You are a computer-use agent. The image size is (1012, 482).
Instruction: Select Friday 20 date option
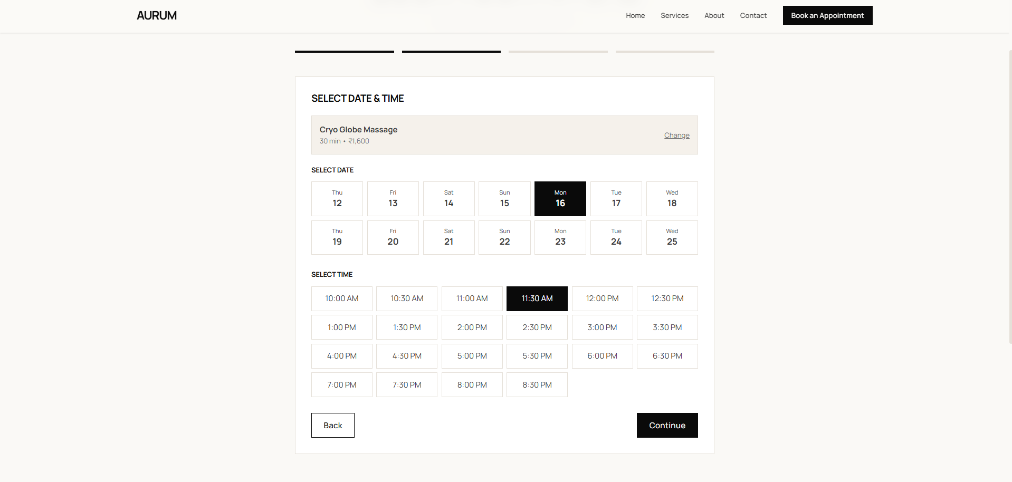click(393, 237)
